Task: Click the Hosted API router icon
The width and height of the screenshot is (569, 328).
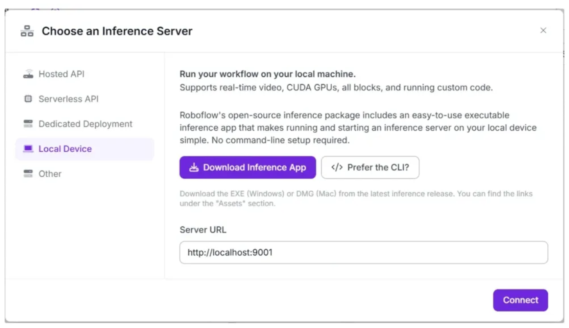Action: click(x=28, y=74)
